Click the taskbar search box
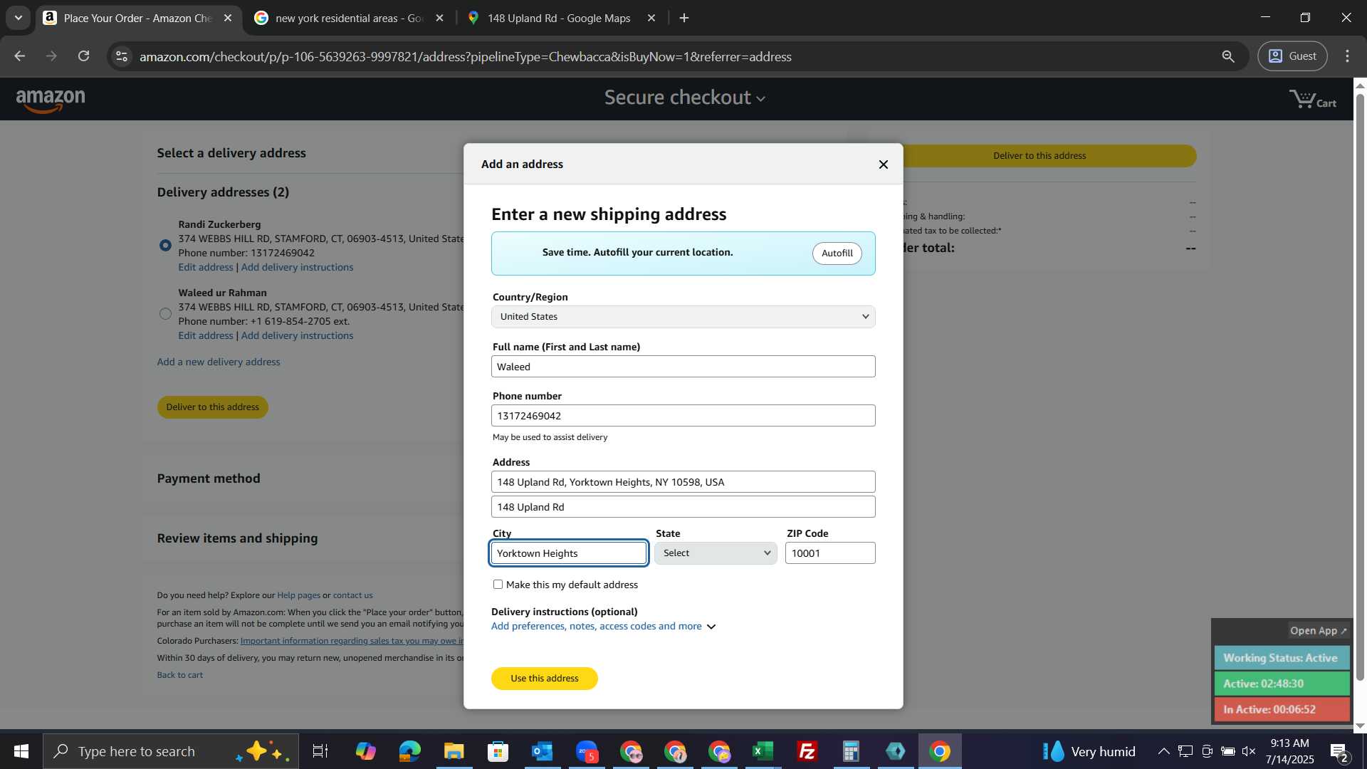The width and height of the screenshot is (1367, 769). 171,751
